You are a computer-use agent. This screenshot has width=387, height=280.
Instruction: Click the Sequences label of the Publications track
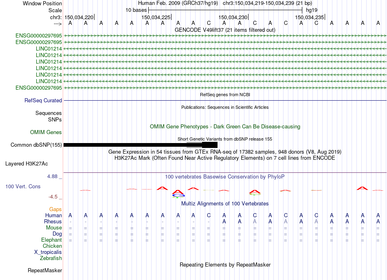coord(48,113)
